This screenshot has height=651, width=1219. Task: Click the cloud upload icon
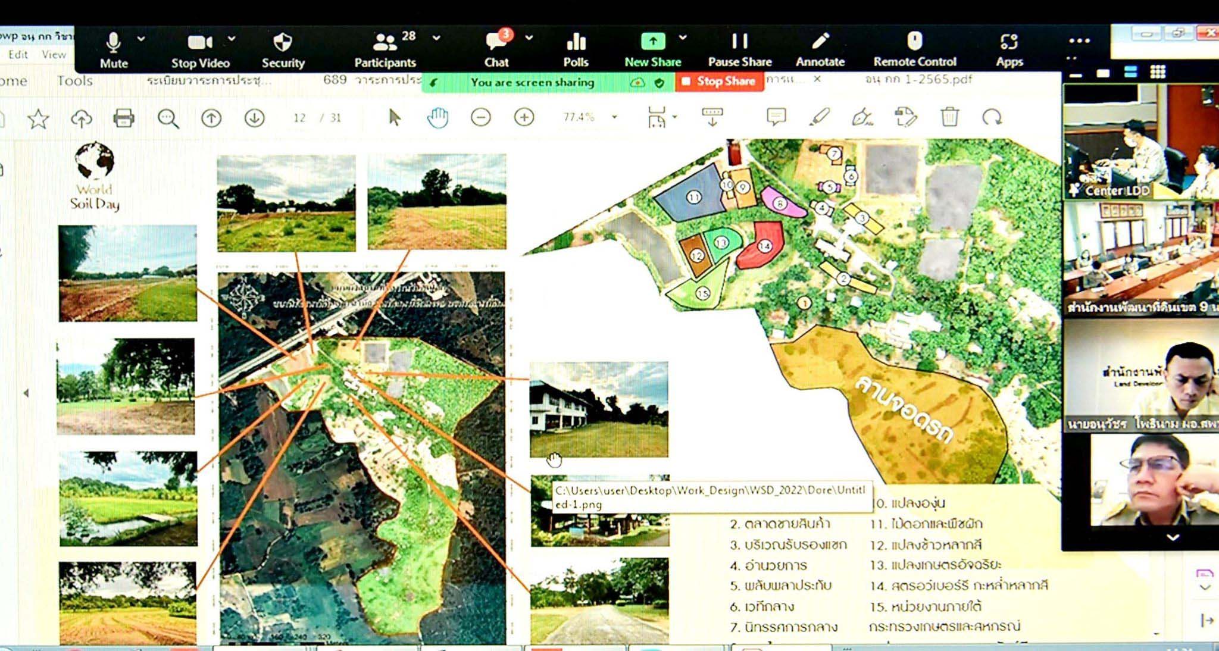(x=82, y=119)
